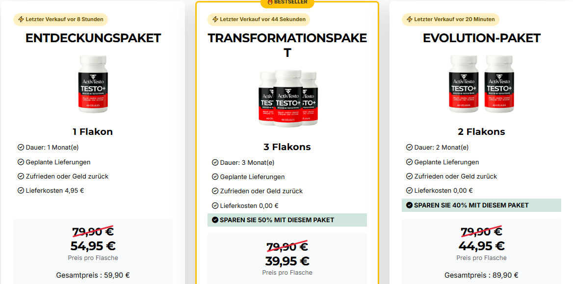Click the checkmark beside 'Dauer: 3 Monat(e)'
The height and width of the screenshot is (284, 573).
click(215, 162)
